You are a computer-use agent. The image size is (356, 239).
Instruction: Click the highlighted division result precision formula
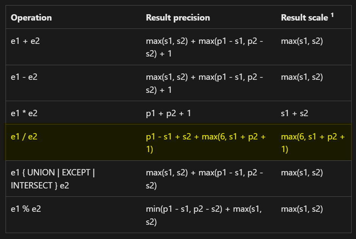pyautogui.click(x=206, y=143)
